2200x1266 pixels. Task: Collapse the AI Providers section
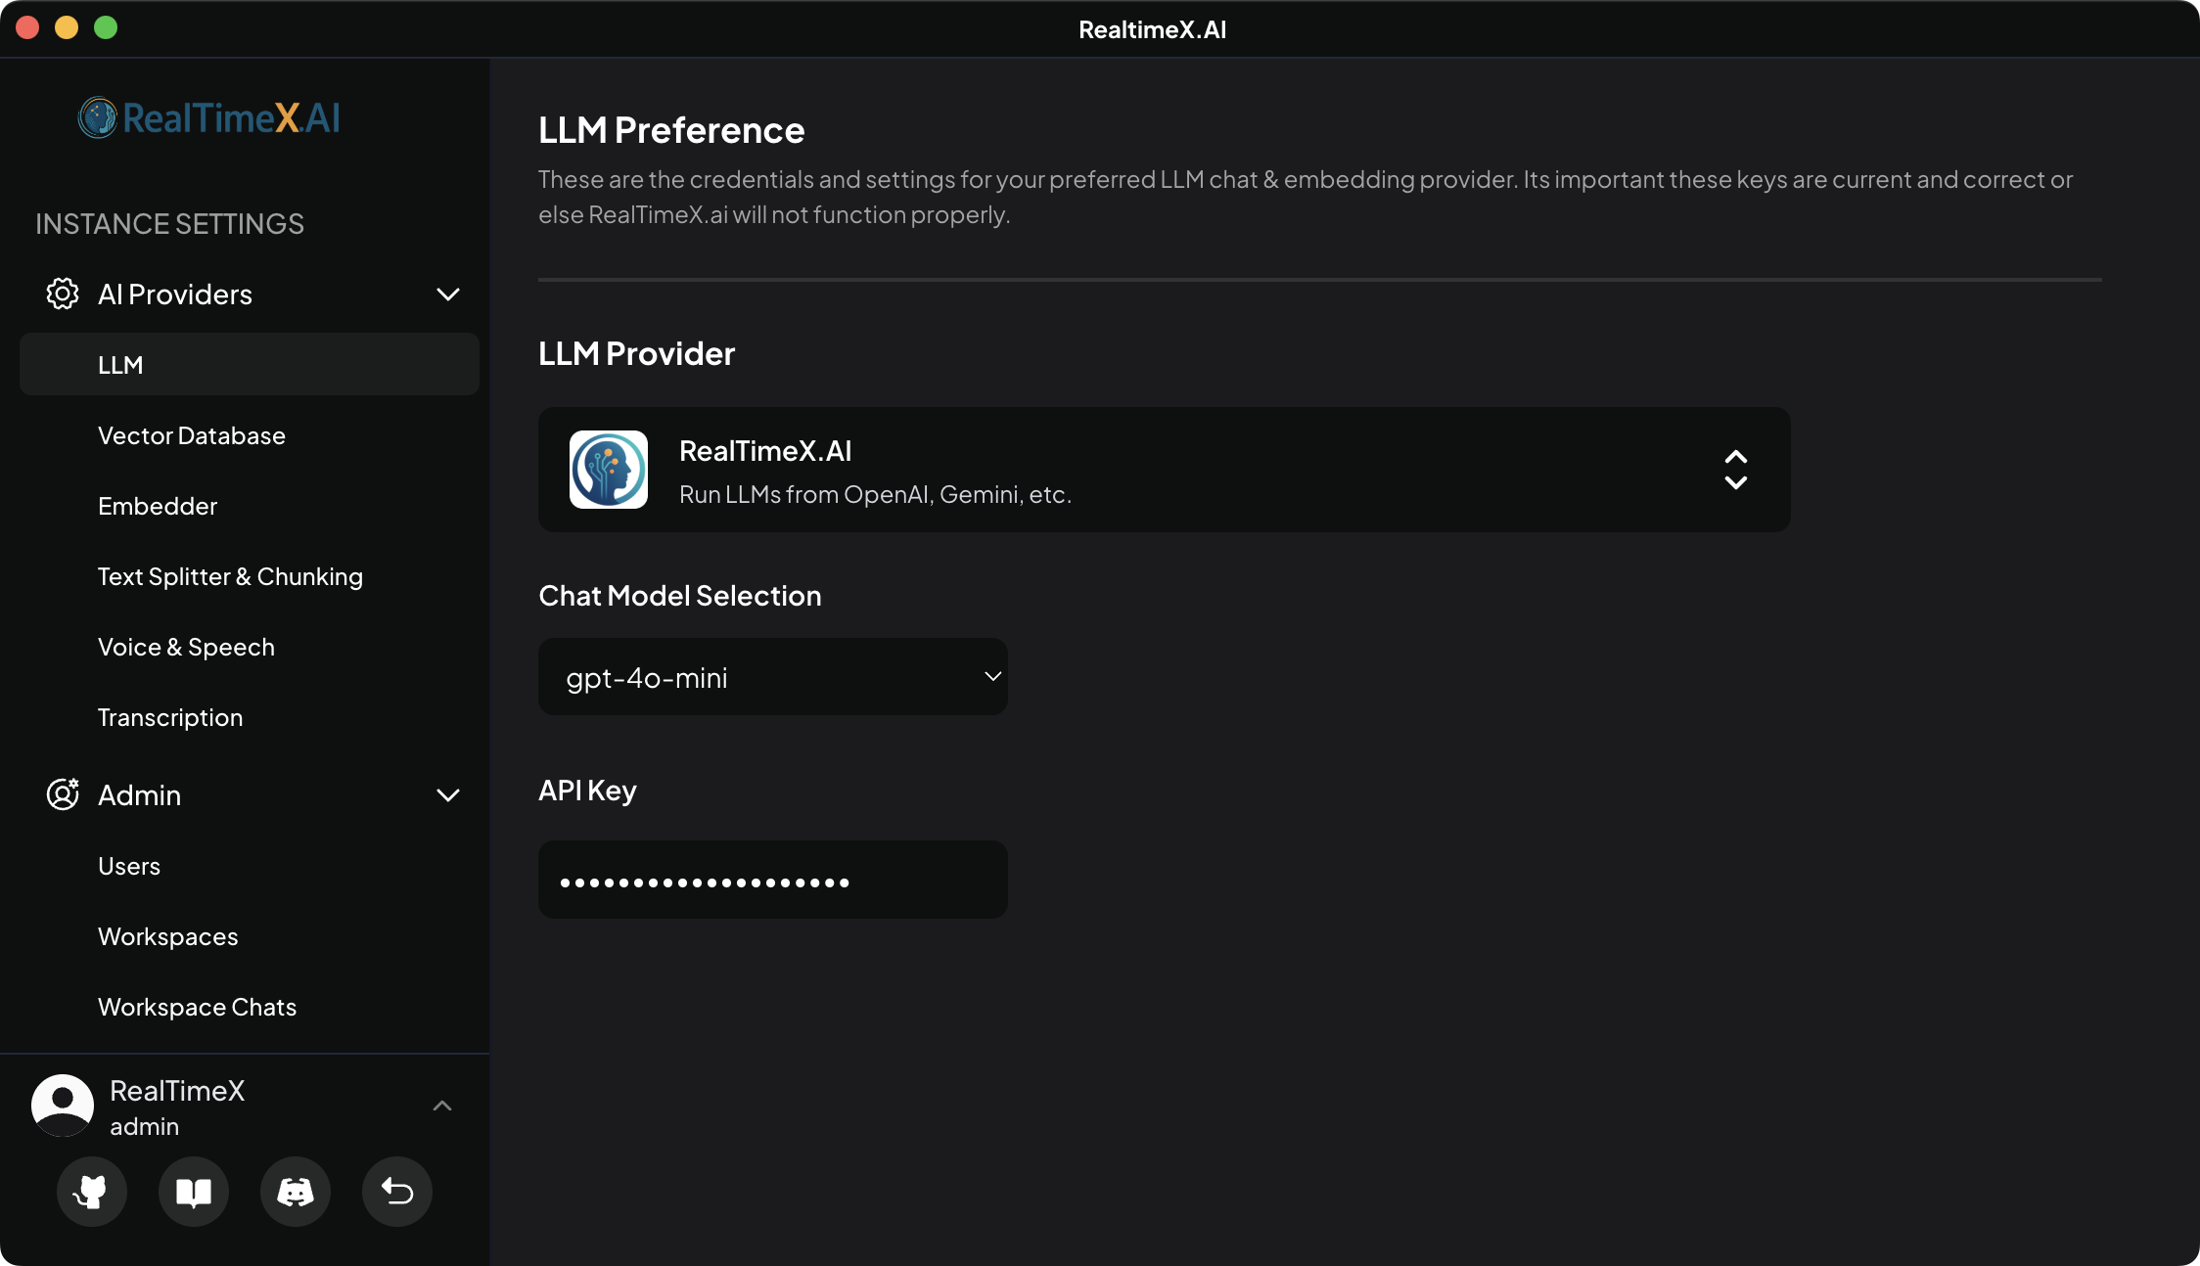[448, 294]
